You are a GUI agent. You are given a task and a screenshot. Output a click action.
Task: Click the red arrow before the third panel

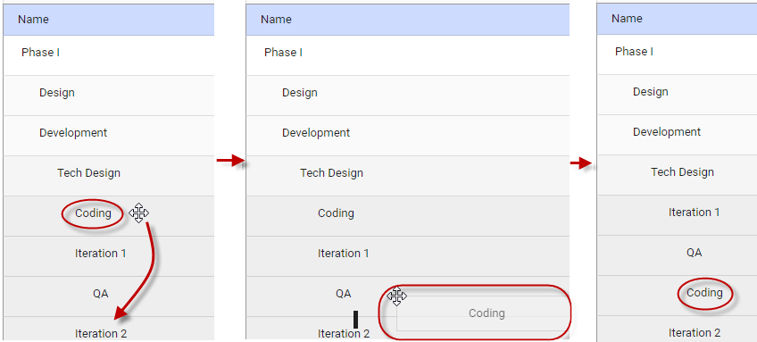[x=581, y=163]
